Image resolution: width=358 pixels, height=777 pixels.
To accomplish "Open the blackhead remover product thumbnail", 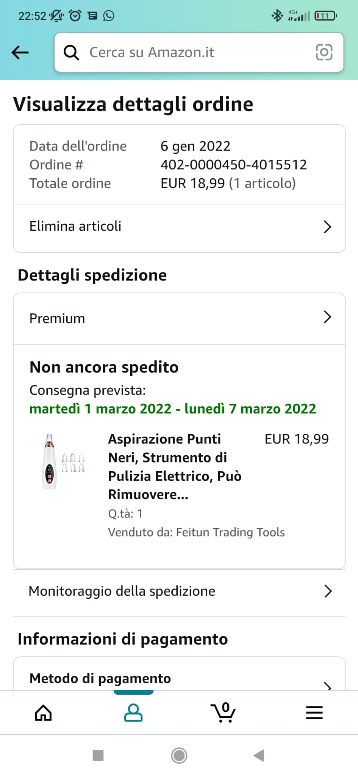I will click(x=63, y=461).
